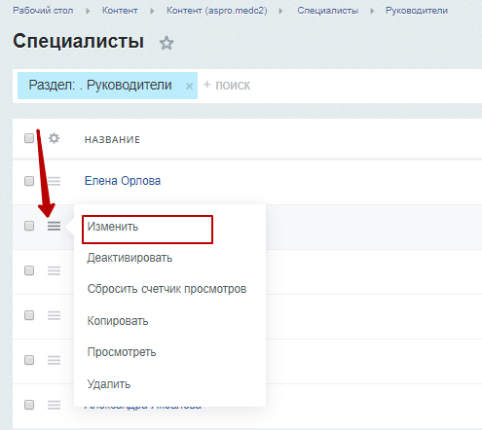Select Копировать from the context menu
482x430 pixels.
click(x=118, y=321)
